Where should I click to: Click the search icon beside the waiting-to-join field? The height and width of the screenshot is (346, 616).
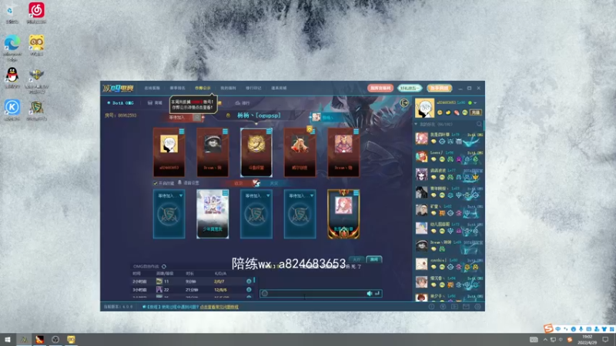point(197,118)
